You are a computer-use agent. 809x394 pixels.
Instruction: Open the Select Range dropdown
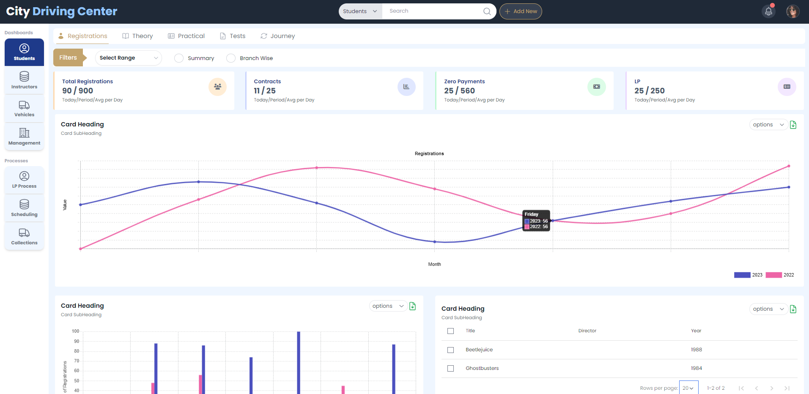128,58
